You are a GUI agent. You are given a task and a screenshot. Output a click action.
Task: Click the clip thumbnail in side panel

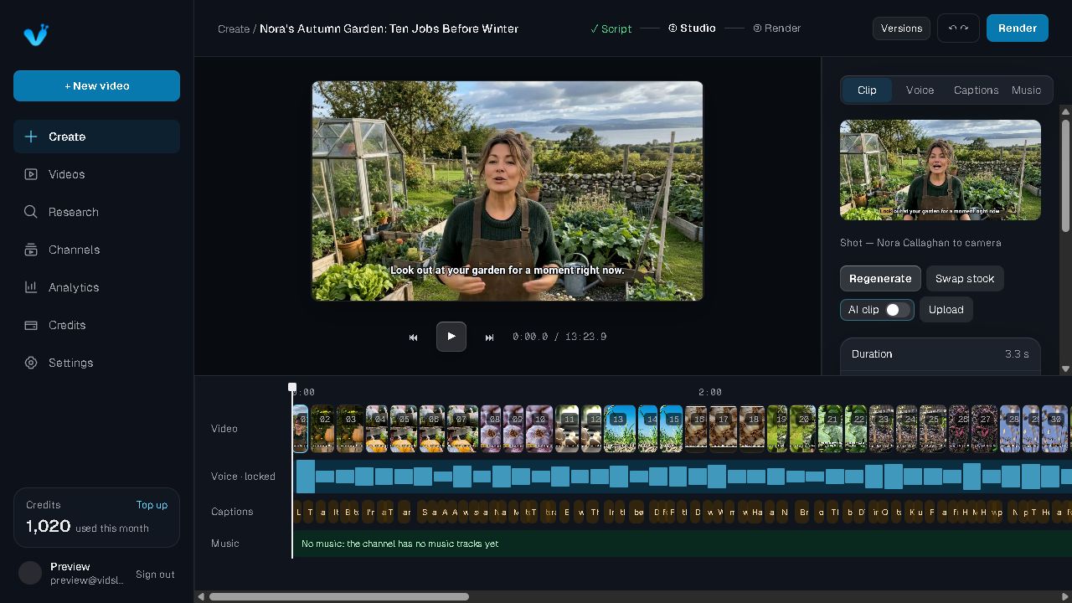click(x=941, y=170)
